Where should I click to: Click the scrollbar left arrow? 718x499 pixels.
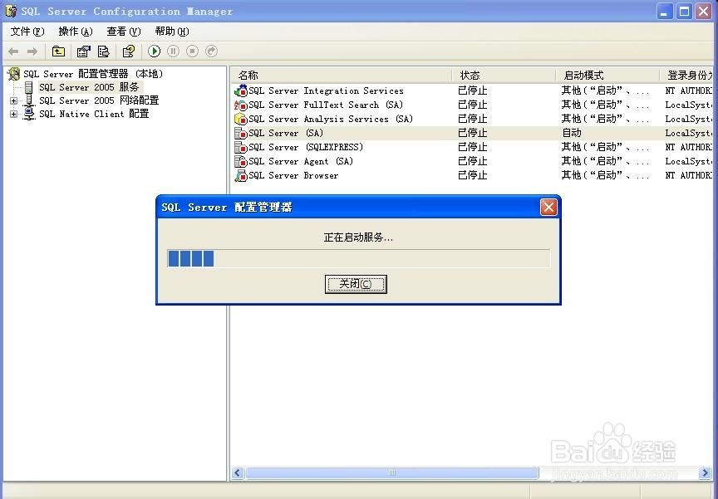pyautogui.click(x=238, y=473)
